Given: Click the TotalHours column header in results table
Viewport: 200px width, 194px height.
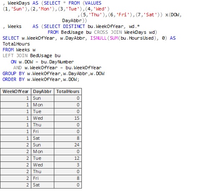Looking at the screenshot, I should point(68,91).
